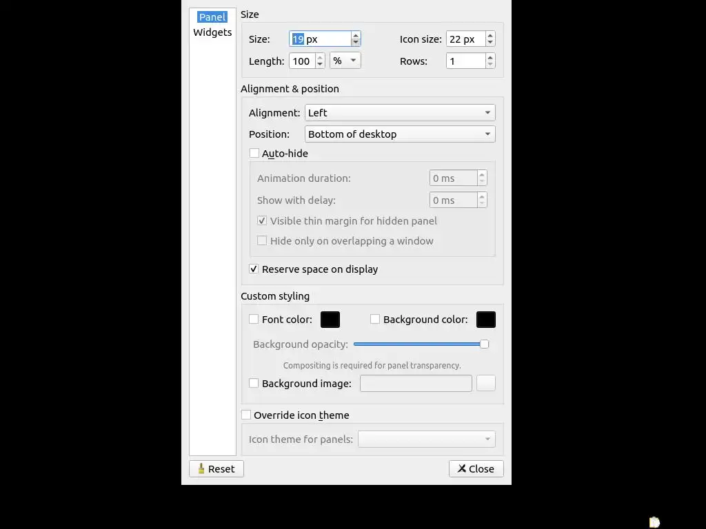This screenshot has height=529, width=706.
Task: Click the clipboard icon in system tray
Action: pyautogui.click(x=654, y=522)
